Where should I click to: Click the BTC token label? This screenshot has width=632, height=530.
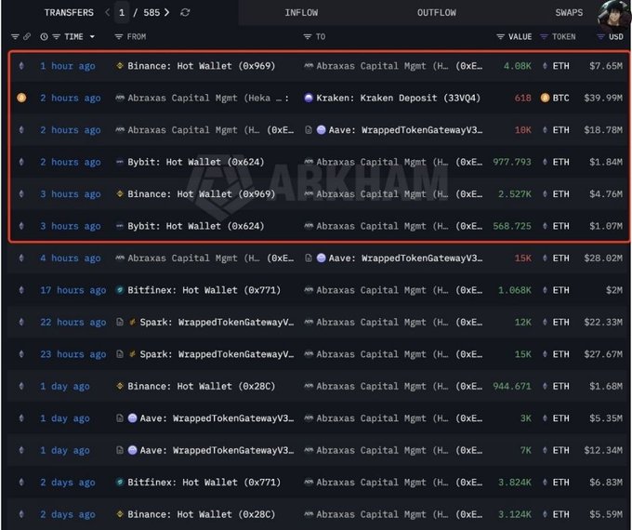point(560,98)
